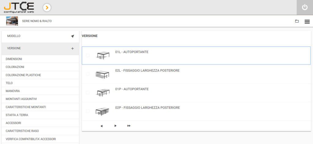Open VERIFICA COMPATIBILITA' ACCESSORI item
313x144 pixels.
[x=31, y=139]
